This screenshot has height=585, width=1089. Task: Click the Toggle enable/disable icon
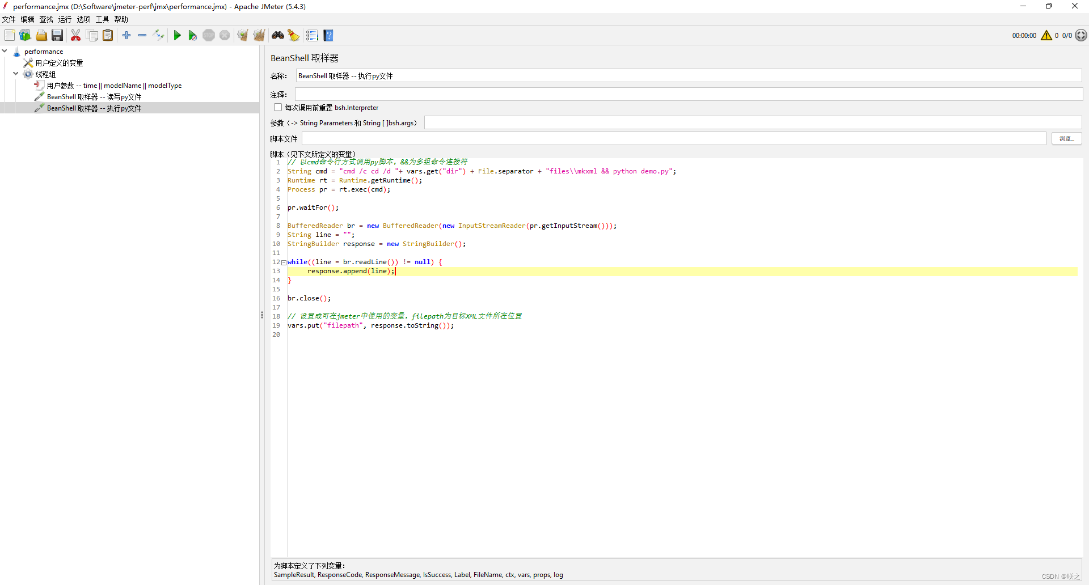click(x=158, y=35)
